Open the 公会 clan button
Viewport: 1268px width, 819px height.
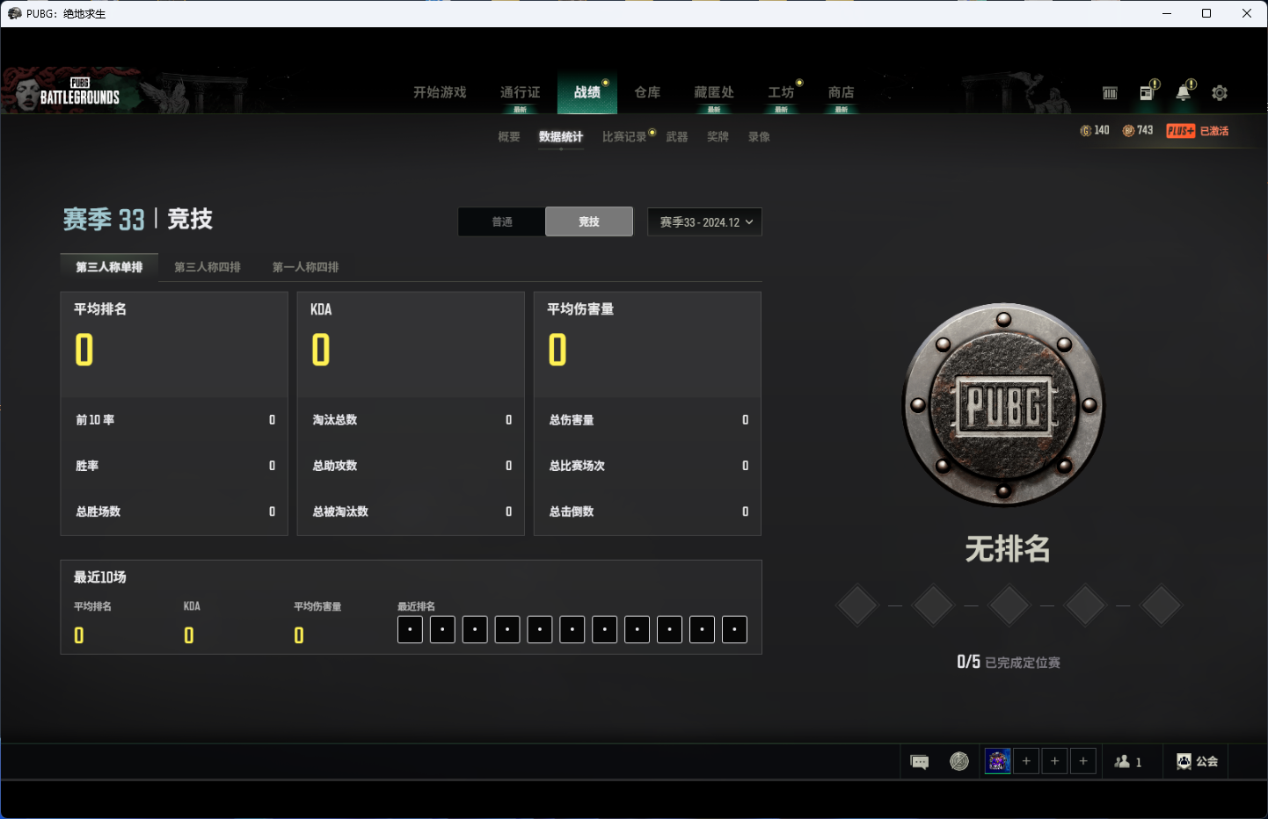[x=1197, y=762]
